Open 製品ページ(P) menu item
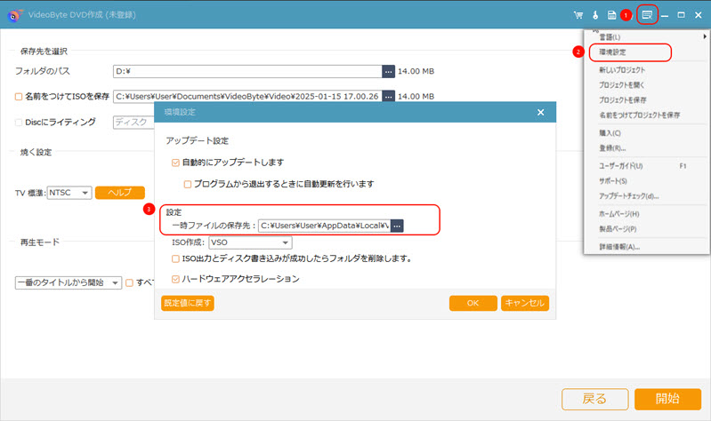This screenshot has width=711, height=421. 618,228
